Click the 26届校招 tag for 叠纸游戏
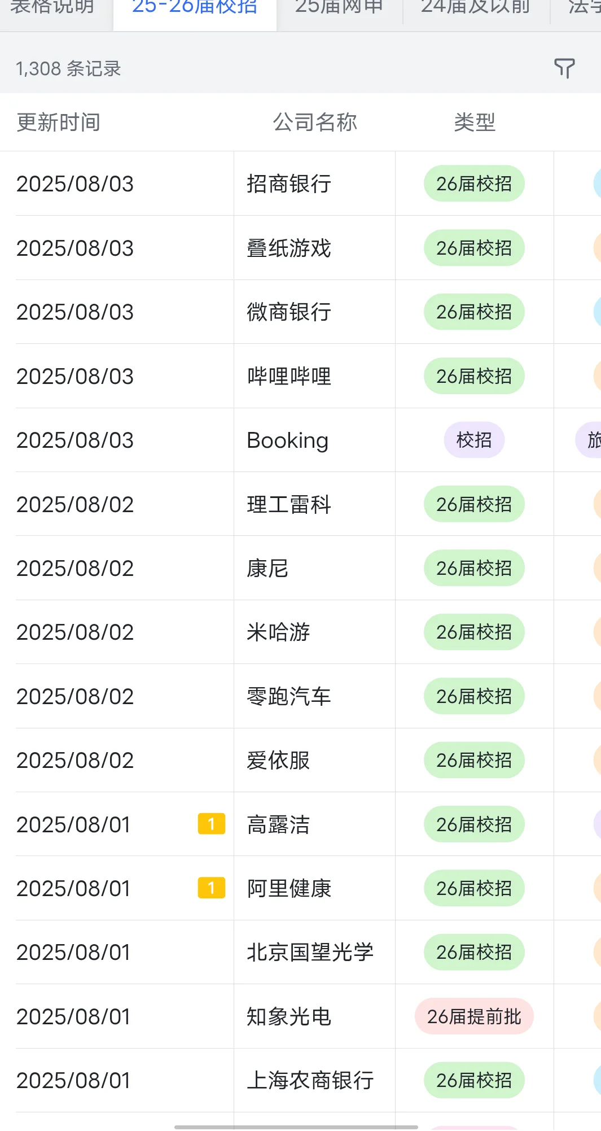 (474, 248)
